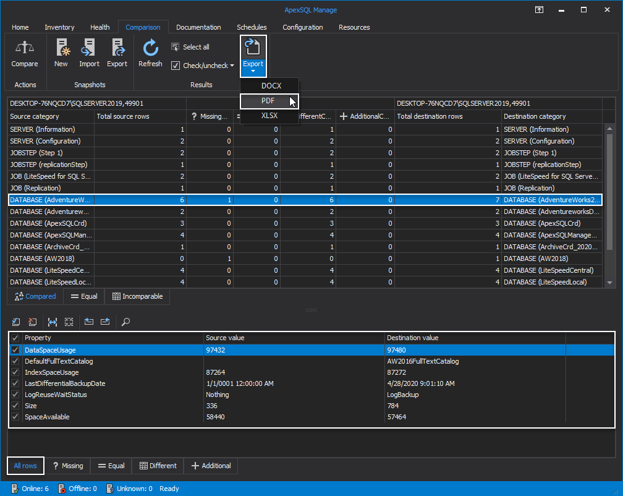Choose PDF from the export menu
This screenshot has width=623, height=496.
coord(268,101)
